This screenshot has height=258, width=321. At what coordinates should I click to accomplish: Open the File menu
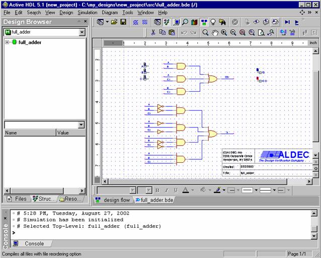pos(7,13)
